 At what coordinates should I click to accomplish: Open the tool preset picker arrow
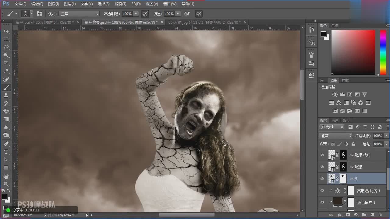tap(16, 14)
